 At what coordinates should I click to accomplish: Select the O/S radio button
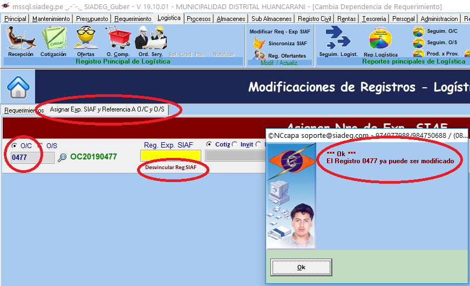point(40,145)
